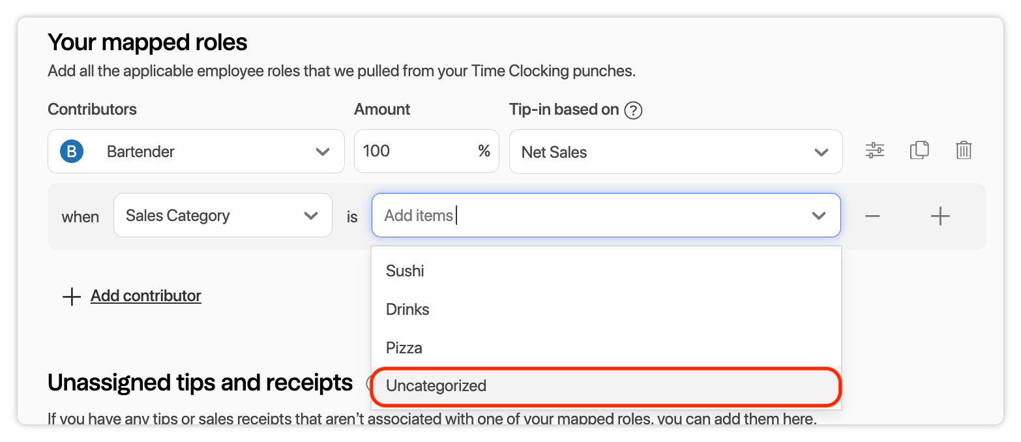Pick the Pizza option
Viewport: 1021px width, 442px height.
pos(404,348)
